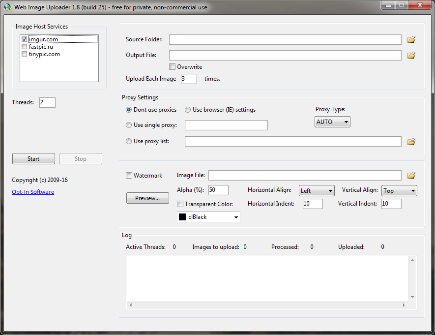This screenshot has width=435, height=335.
Task: Enable the Watermark checkbox
Action: [x=129, y=176]
